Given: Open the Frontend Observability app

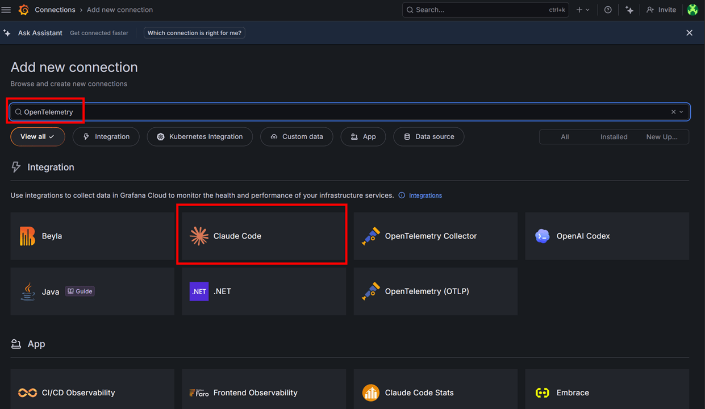Looking at the screenshot, I should coord(264,390).
